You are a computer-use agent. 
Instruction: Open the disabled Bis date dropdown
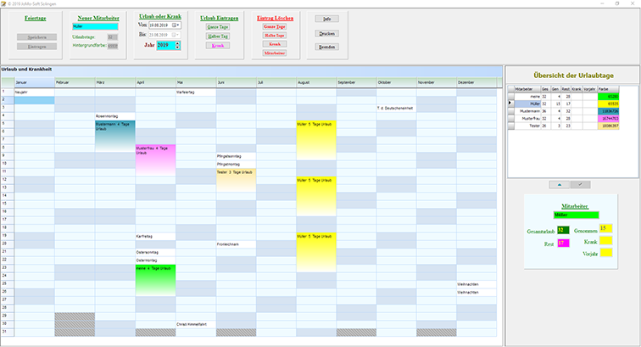pos(176,36)
